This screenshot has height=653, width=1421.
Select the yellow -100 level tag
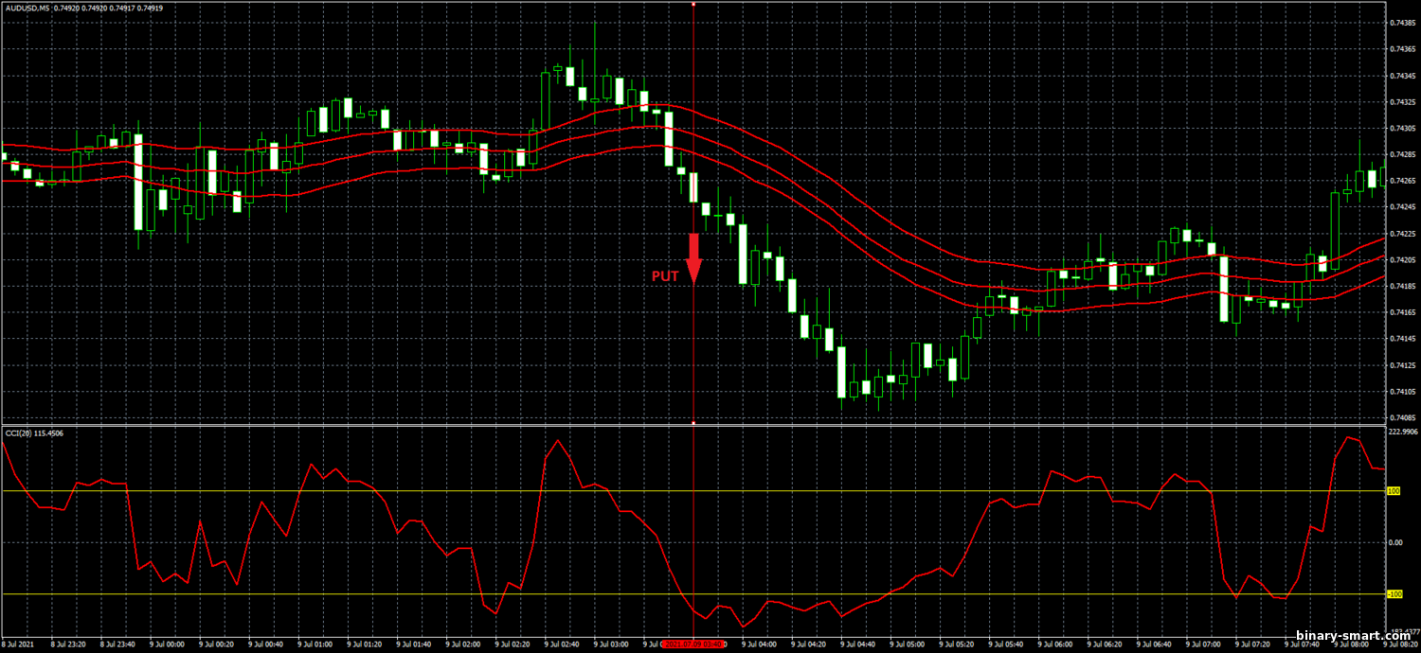click(x=1394, y=594)
